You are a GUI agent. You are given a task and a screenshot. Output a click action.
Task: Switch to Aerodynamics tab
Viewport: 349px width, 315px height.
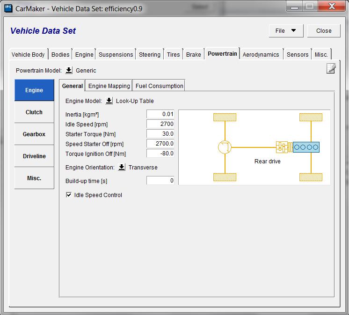(261, 55)
